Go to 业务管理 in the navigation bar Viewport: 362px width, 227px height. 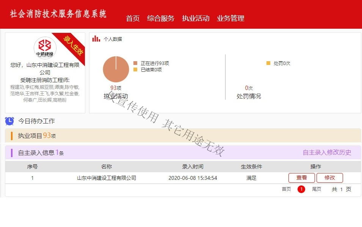coord(230,18)
